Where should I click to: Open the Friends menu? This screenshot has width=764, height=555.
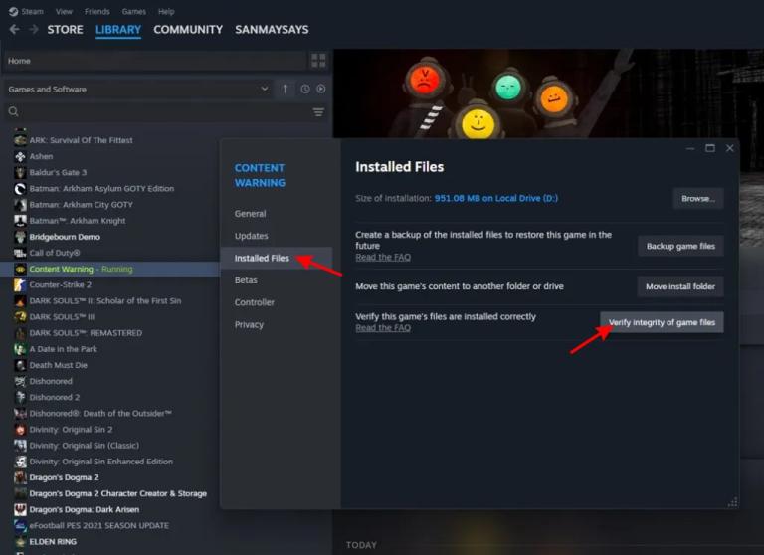[x=97, y=11]
